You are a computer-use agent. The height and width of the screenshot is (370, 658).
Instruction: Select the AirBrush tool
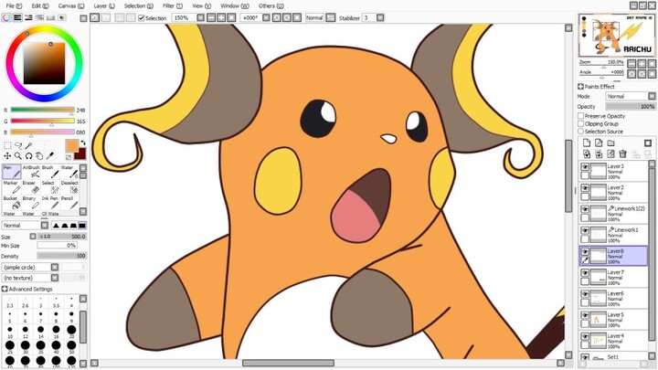pos(31,172)
